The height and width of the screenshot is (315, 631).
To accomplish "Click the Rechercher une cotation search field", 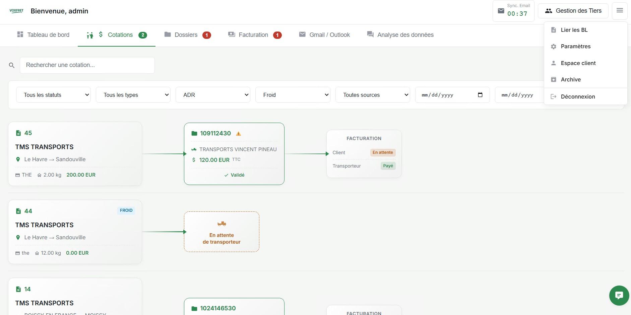I will (87, 65).
